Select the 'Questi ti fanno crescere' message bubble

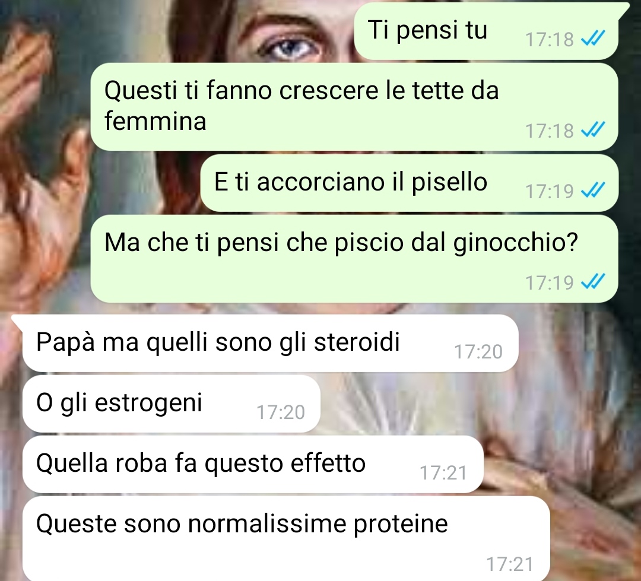(x=354, y=106)
